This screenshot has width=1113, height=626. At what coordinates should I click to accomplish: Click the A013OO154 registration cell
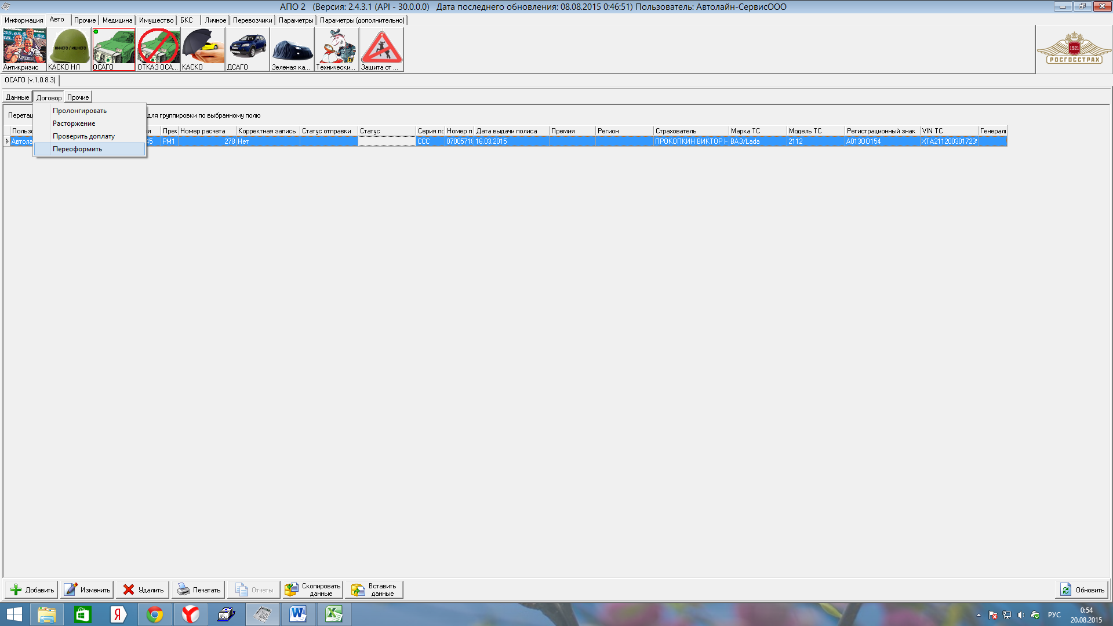point(882,141)
